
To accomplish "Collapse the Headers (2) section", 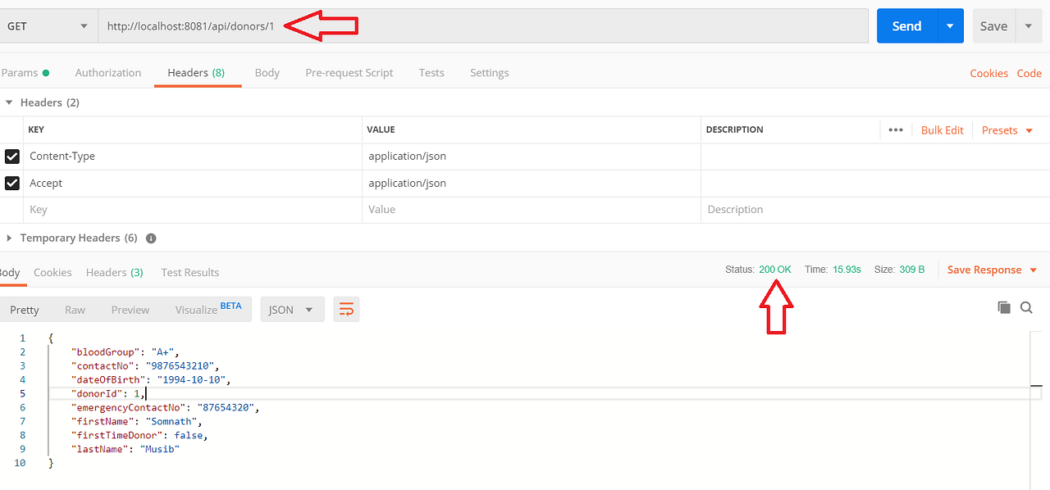I will pyautogui.click(x=8, y=102).
